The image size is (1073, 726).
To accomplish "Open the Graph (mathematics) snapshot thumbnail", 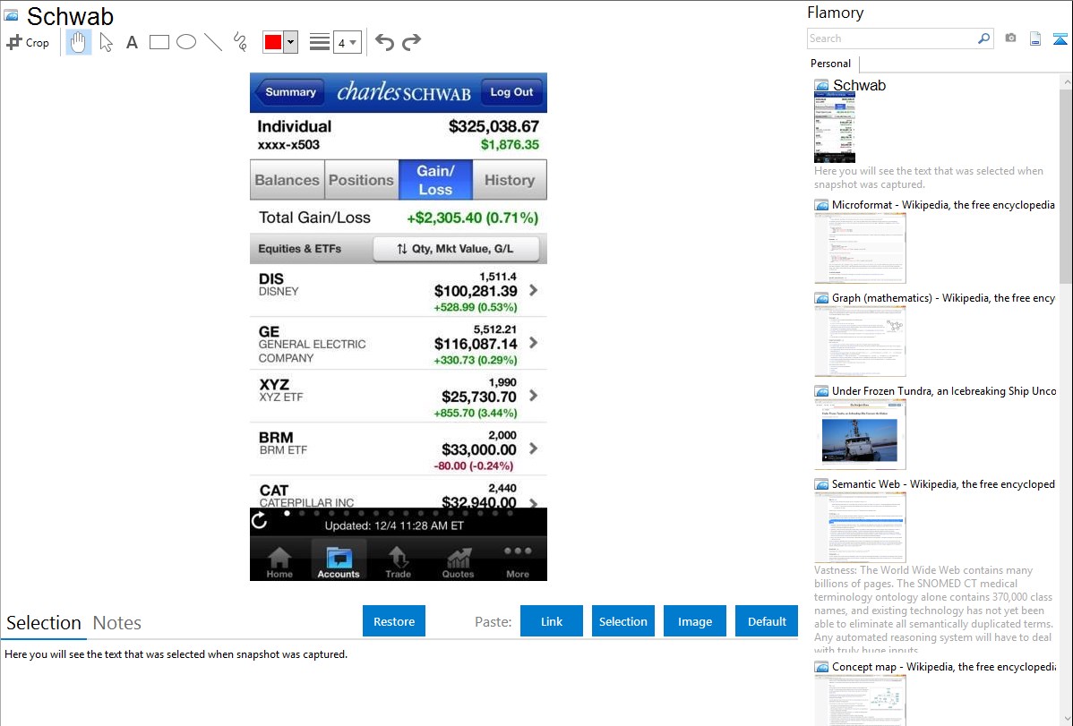I will click(860, 341).
